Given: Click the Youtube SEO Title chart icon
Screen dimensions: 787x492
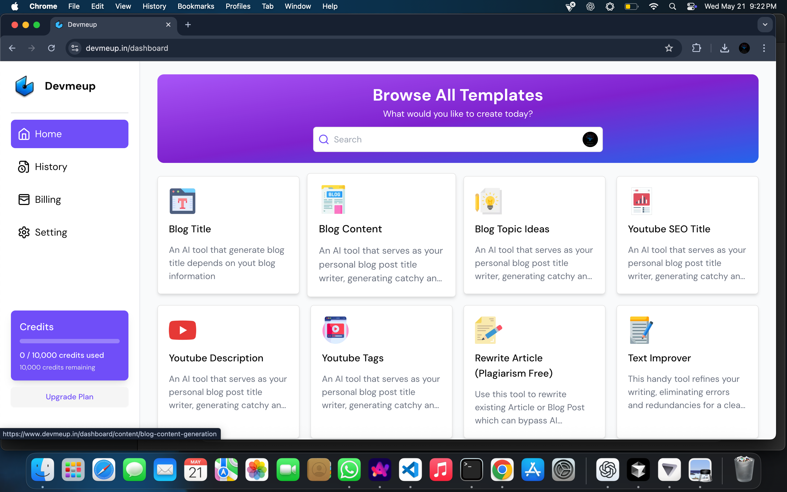Looking at the screenshot, I should pyautogui.click(x=641, y=201).
